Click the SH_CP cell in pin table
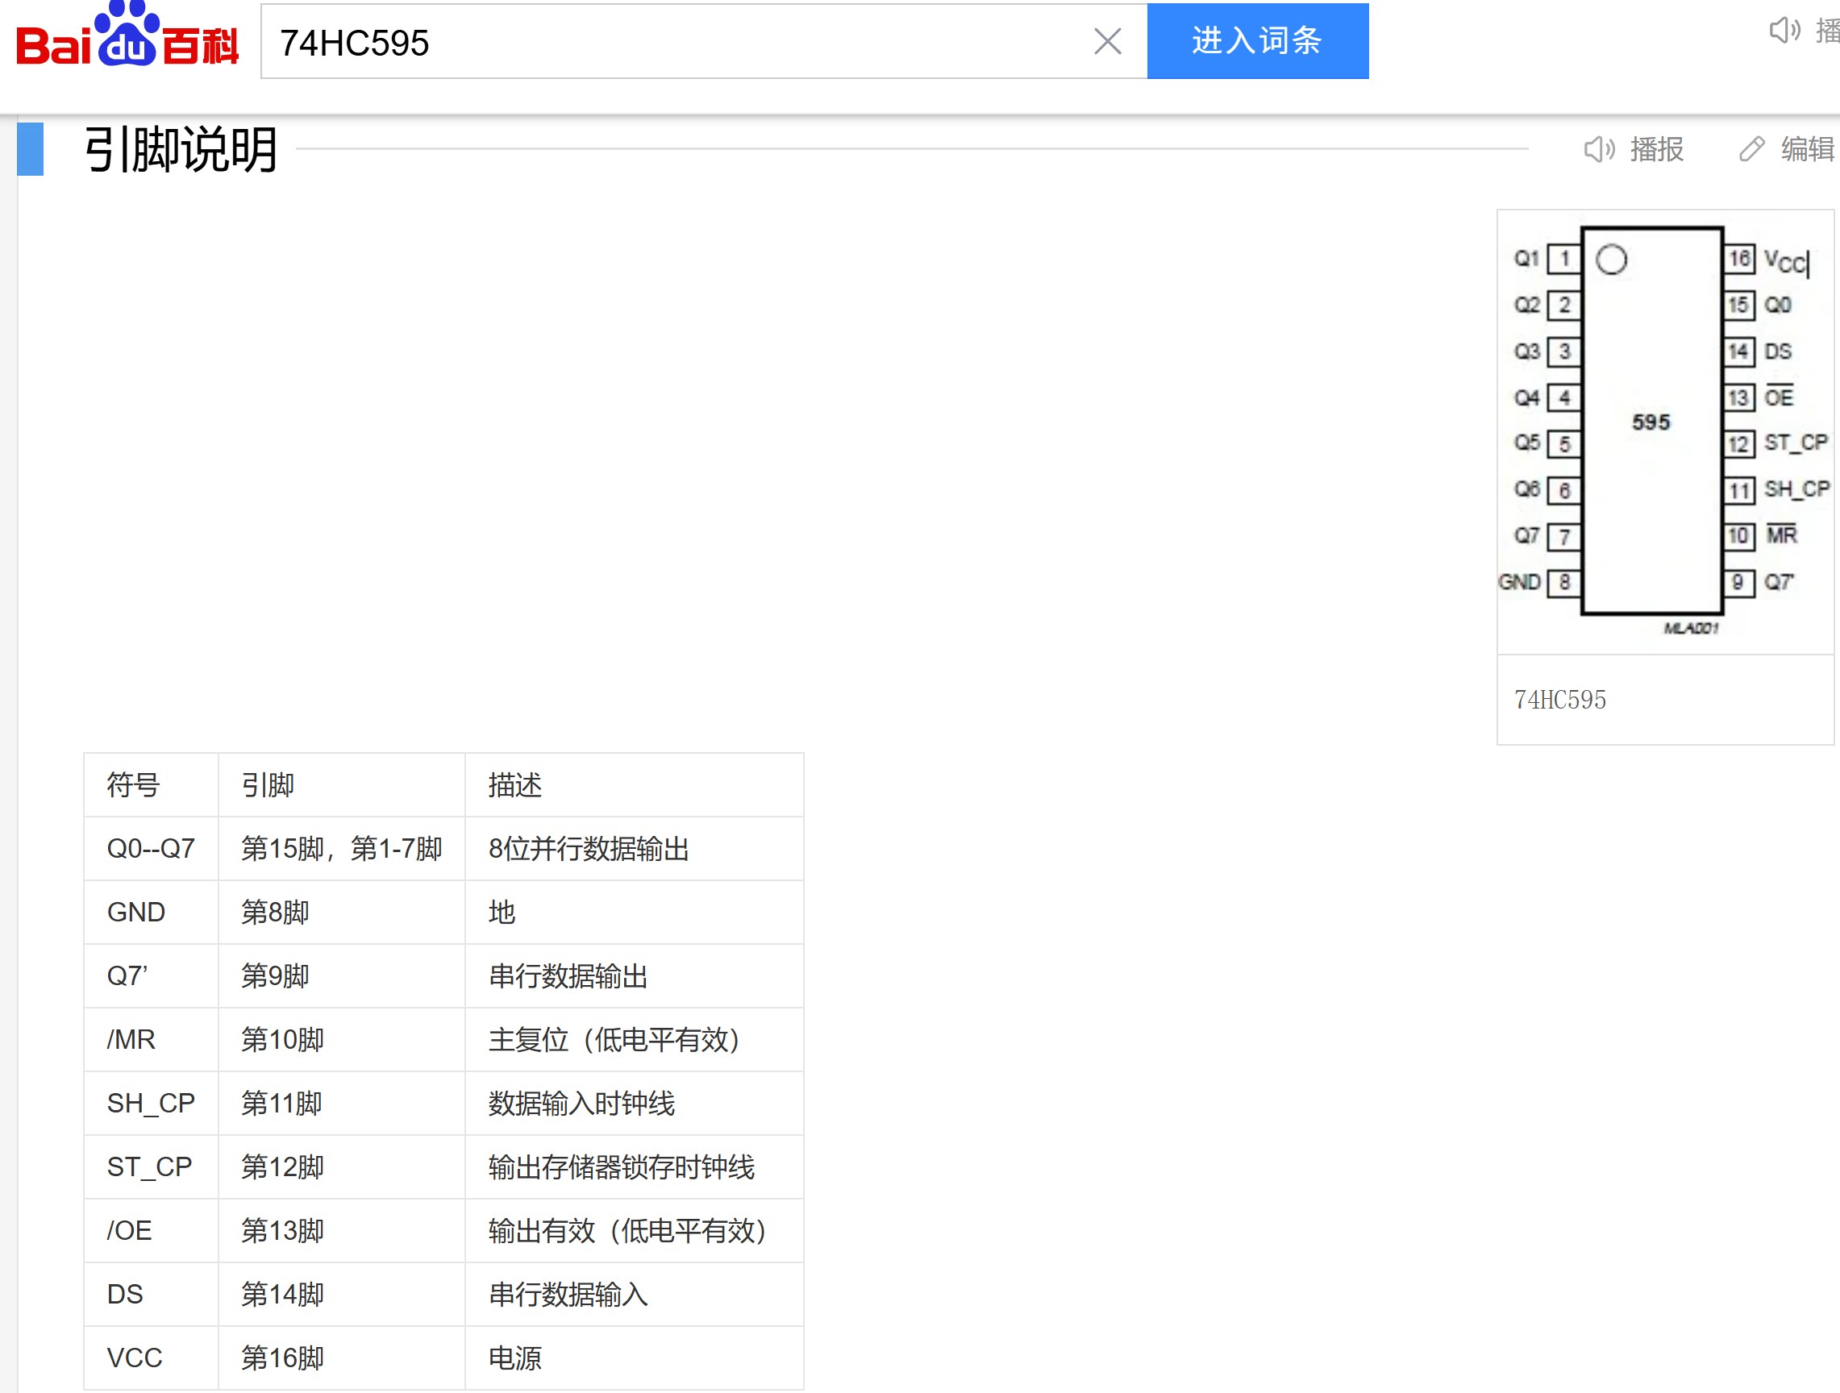The image size is (1840, 1393). point(151,1103)
